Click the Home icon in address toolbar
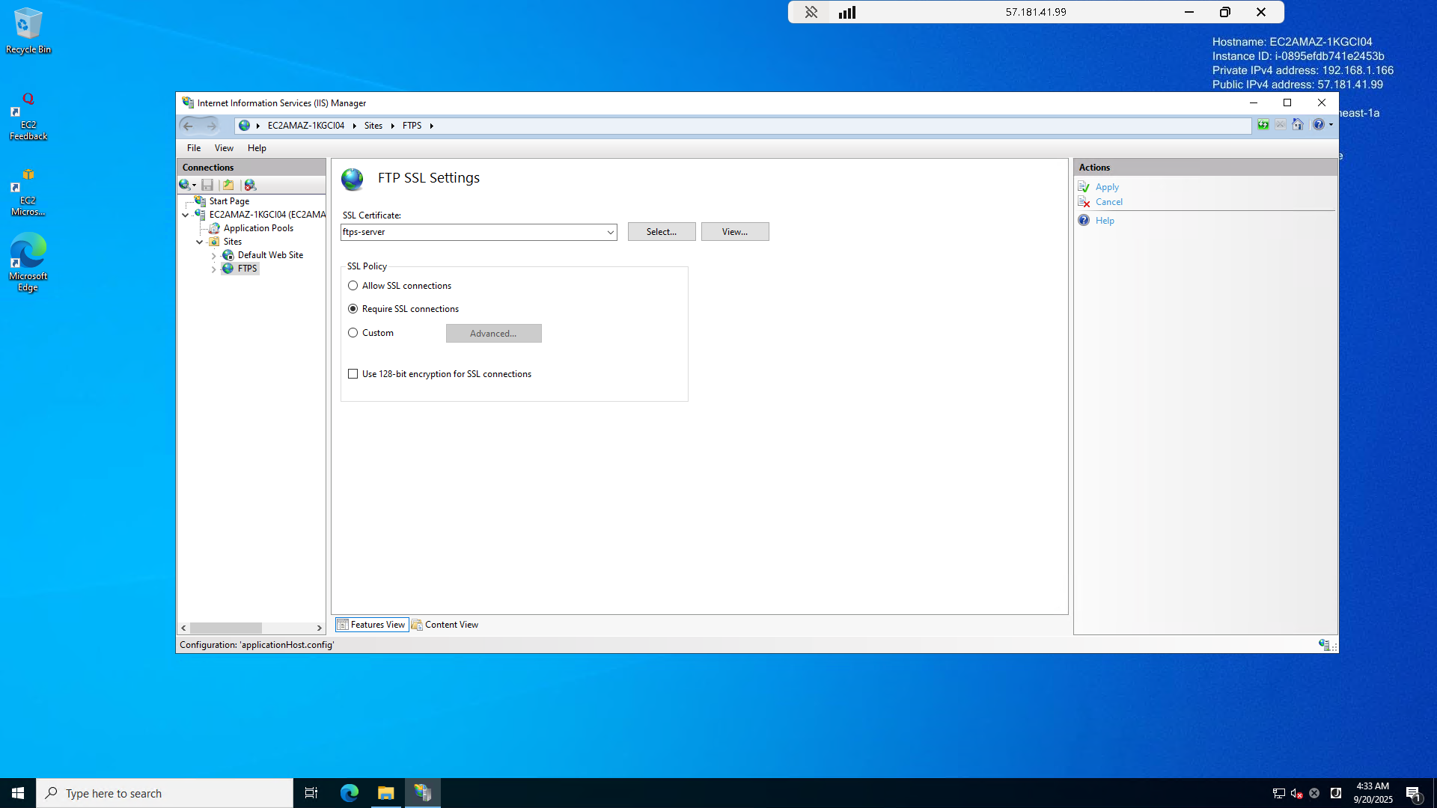The width and height of the screenshot is (1437, 808). click(1298, 125)
